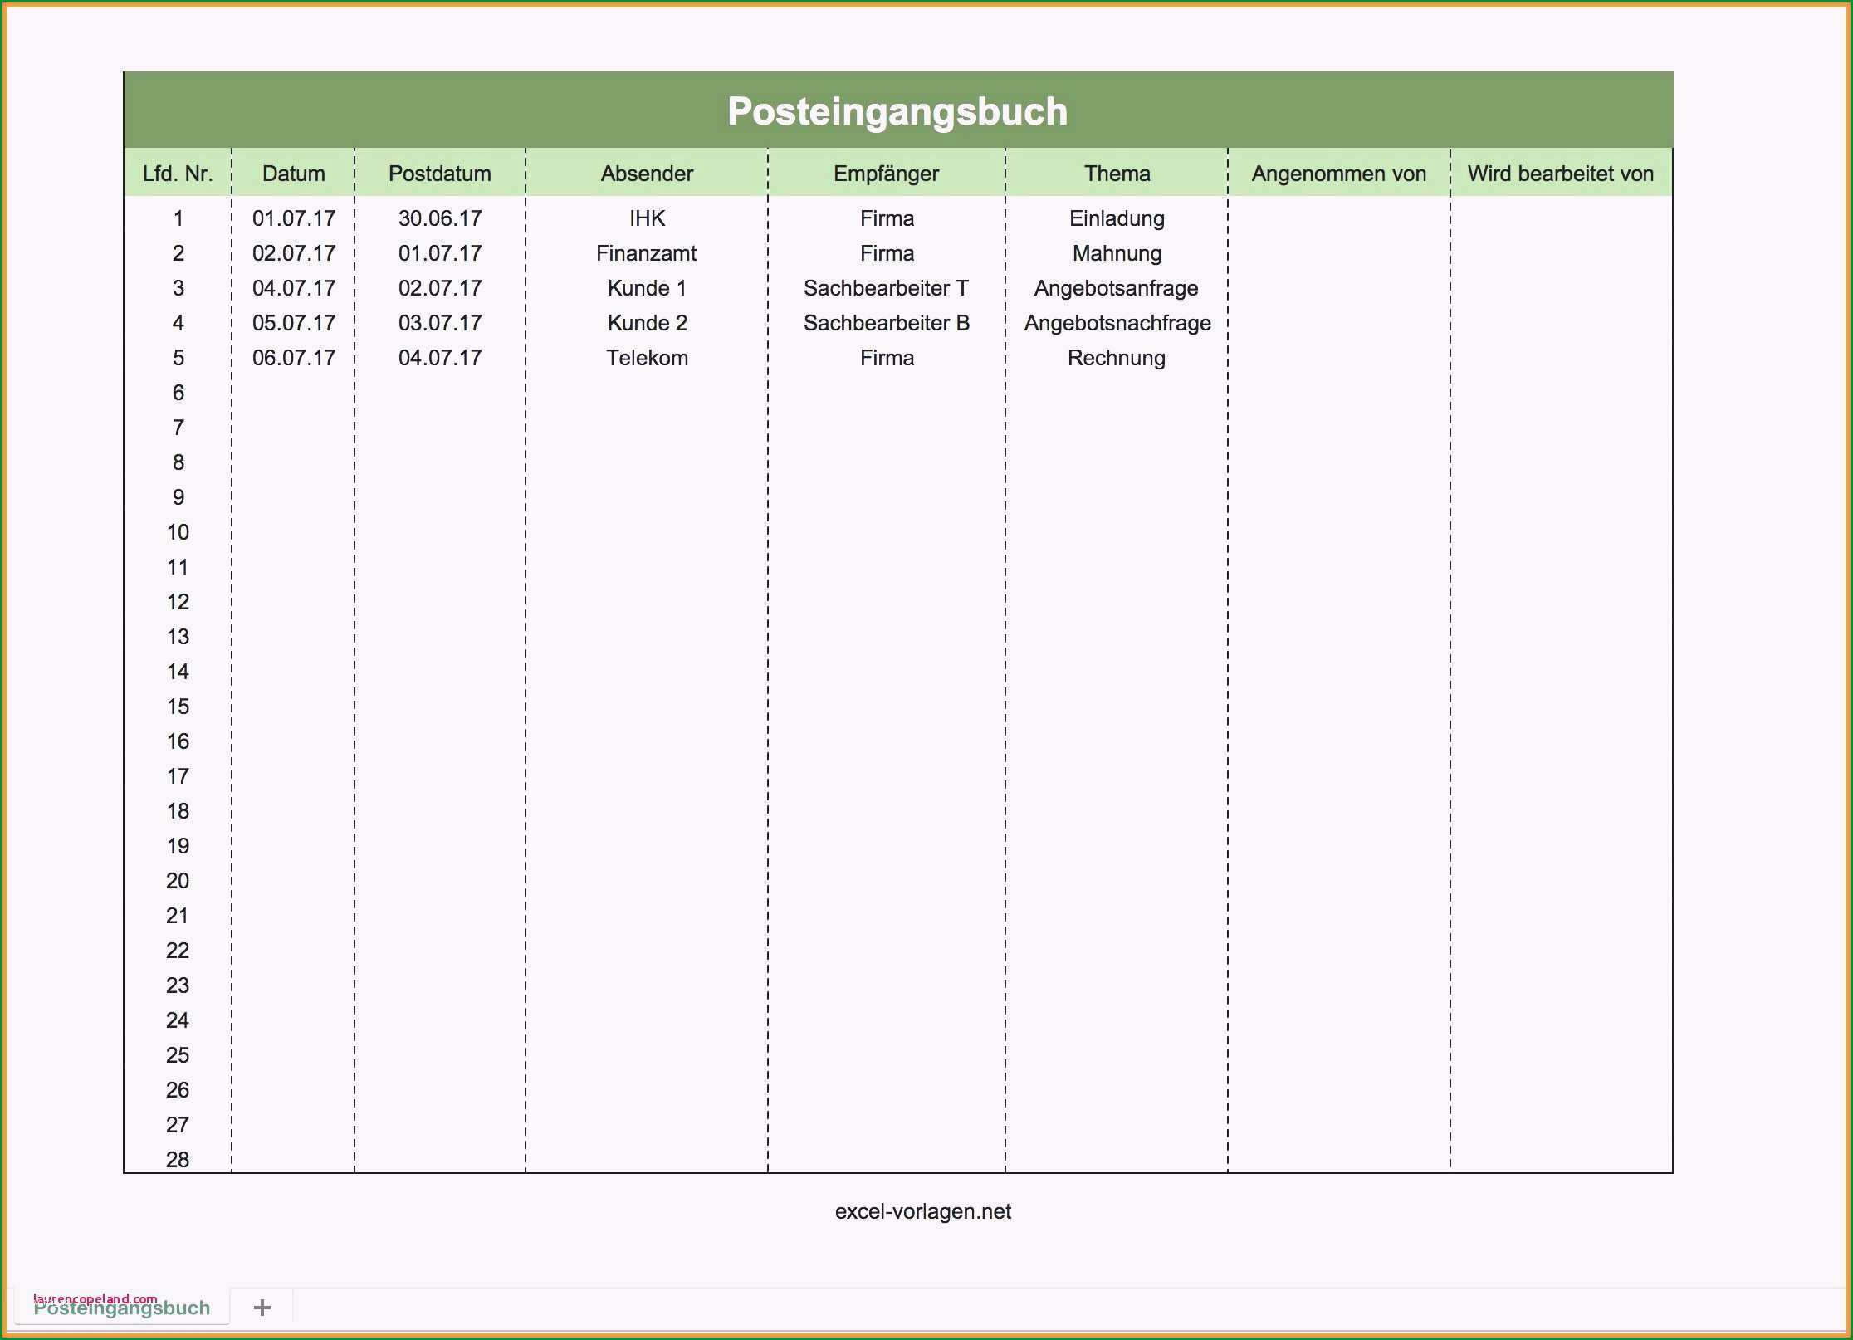Select the Posteingangsbuch title banner
Screen dimensions: 1853x1340
(897, 110)
